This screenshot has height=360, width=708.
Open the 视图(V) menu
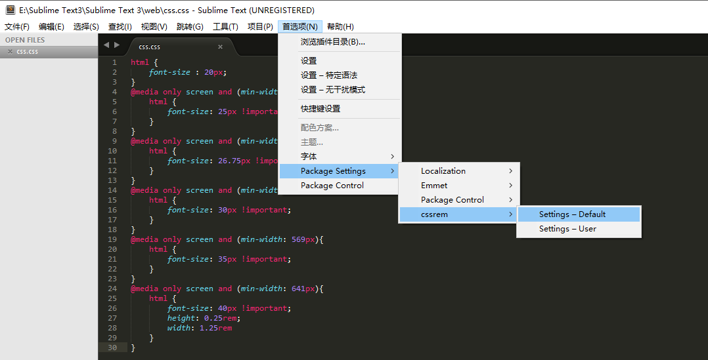154,27
